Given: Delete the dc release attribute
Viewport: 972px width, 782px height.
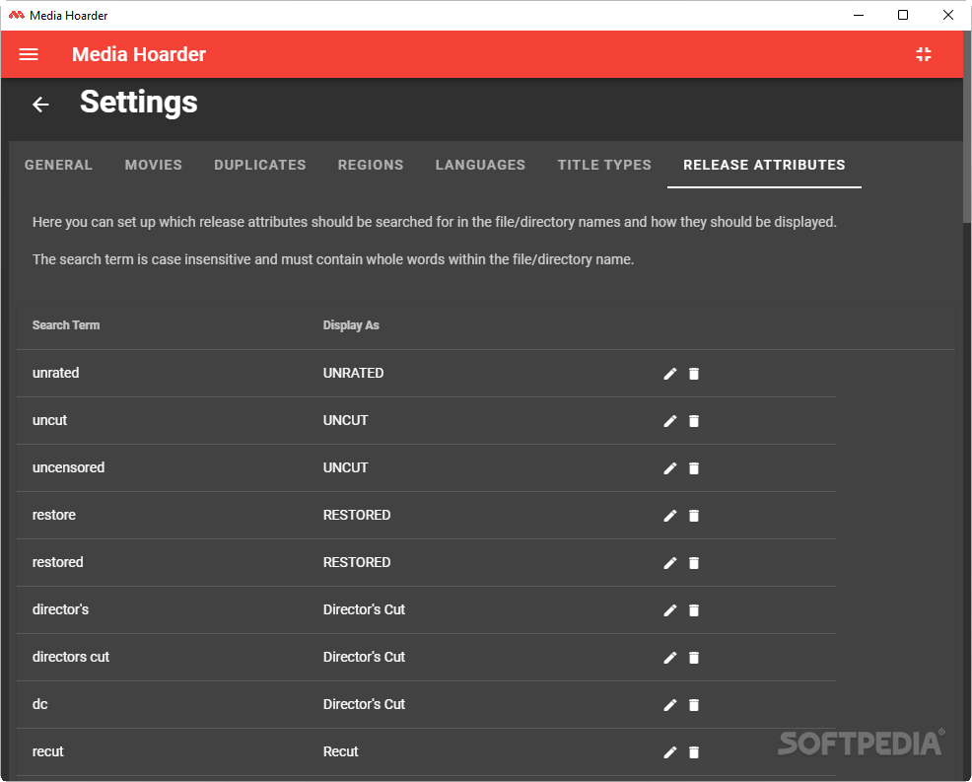Looking at the screenshot, I should (694, 704).
